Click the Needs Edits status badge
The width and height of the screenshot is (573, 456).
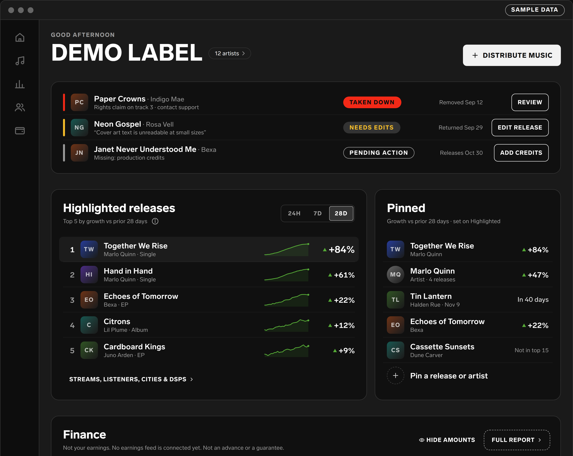point(372,127)
